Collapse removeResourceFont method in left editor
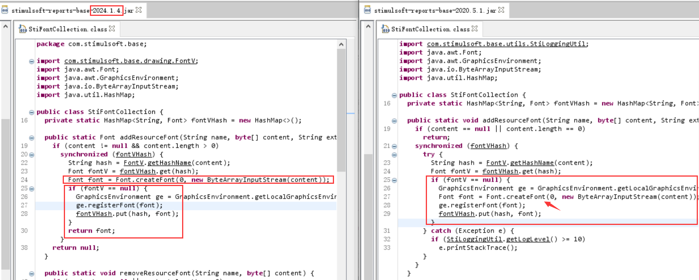 click(x=31, y=274)
